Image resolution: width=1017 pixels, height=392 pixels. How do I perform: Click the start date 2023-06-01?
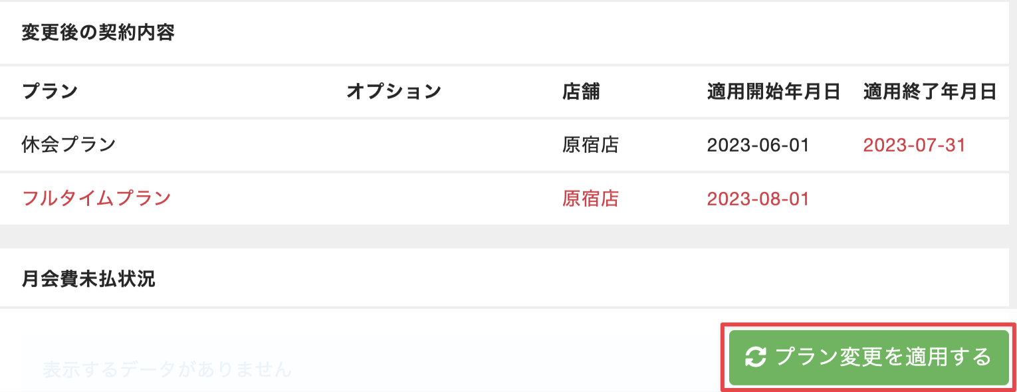(758, 145)
